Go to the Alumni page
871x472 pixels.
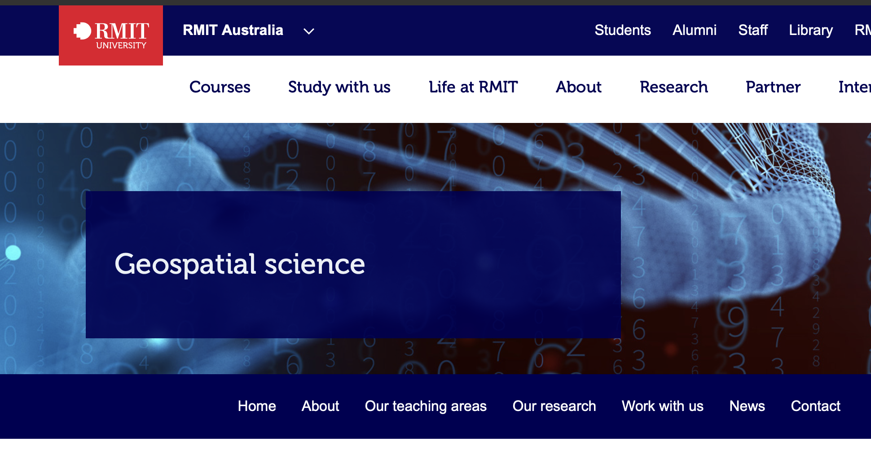(694, 30)
